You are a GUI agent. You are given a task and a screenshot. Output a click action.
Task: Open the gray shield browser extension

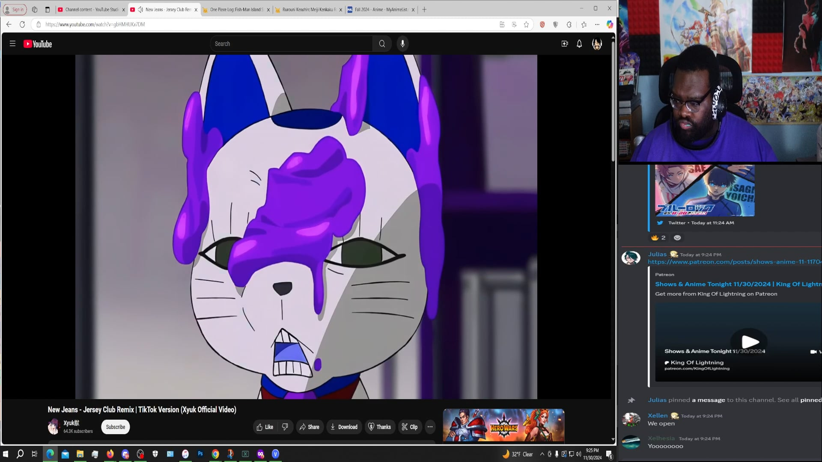pyautogui.click(x=555, y=24)
